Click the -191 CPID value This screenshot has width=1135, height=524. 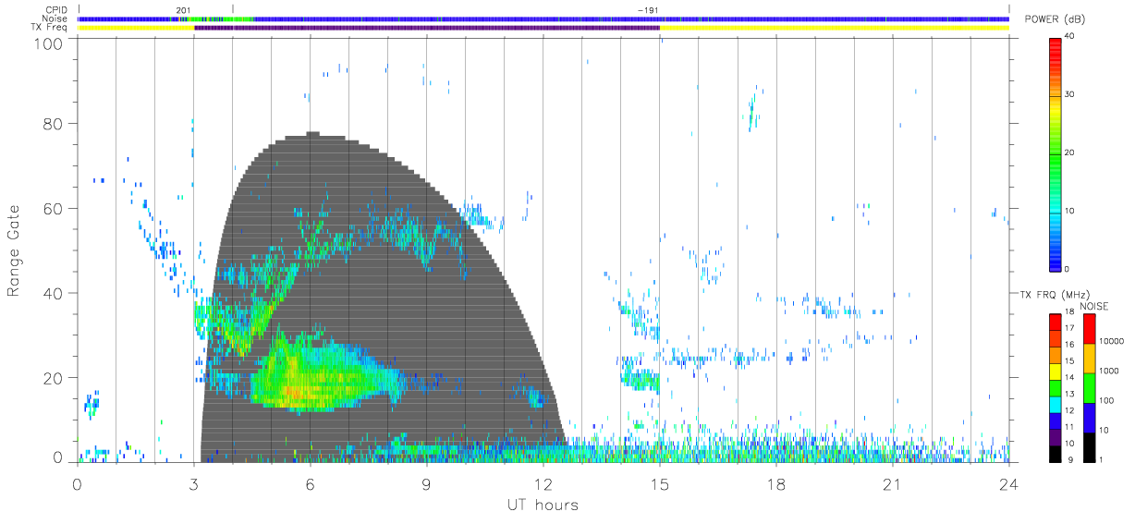coord(648,10)
